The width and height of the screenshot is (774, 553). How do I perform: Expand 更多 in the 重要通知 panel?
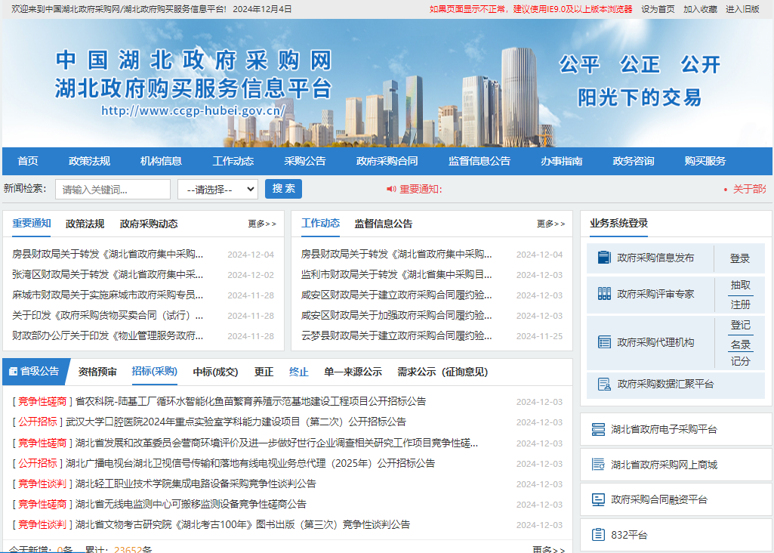[x=262, y=224]
